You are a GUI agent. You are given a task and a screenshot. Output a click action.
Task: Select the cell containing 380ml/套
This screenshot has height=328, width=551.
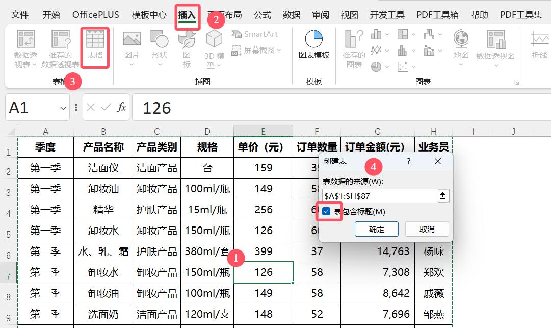[207, 251]
